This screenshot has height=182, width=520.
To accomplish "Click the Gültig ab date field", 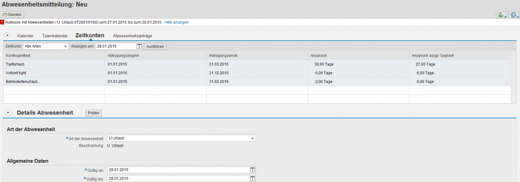I will (178, 170).
